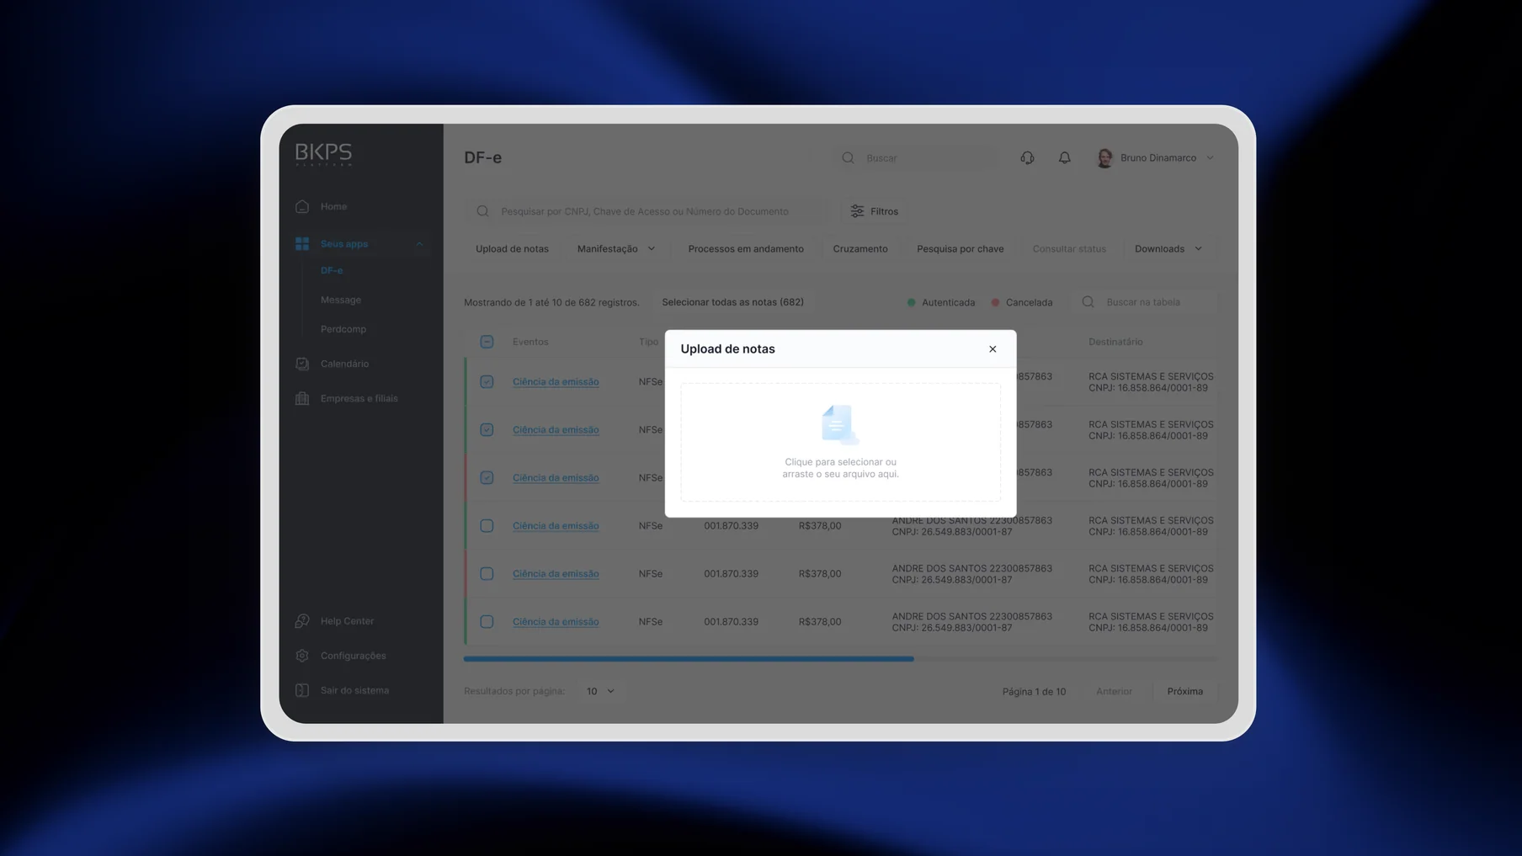Click the Anterior page button
The height and width of the screenshot is (856, 1522).
tap(1114, 691)
